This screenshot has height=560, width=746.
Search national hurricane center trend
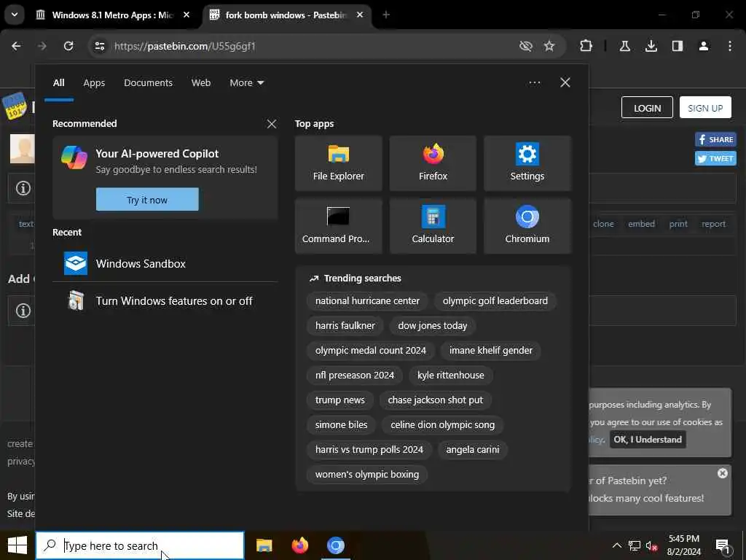(367, 301)
